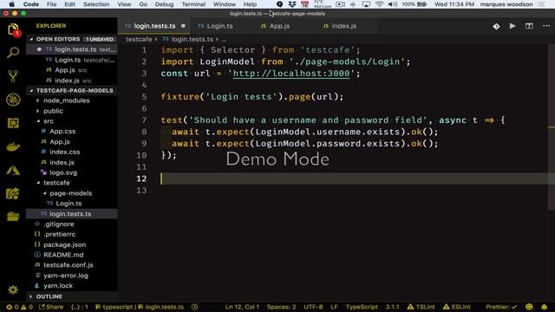Screen dimensions: 555x312
Task: Collapse the src folder
Action: (x=49, y=121)
